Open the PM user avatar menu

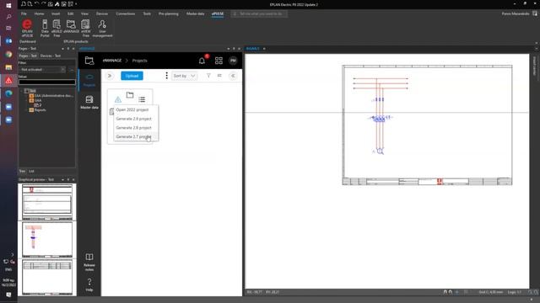[x=233, y=61]
